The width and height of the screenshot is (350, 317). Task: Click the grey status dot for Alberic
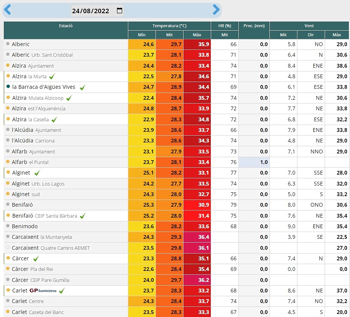(8, 44)
